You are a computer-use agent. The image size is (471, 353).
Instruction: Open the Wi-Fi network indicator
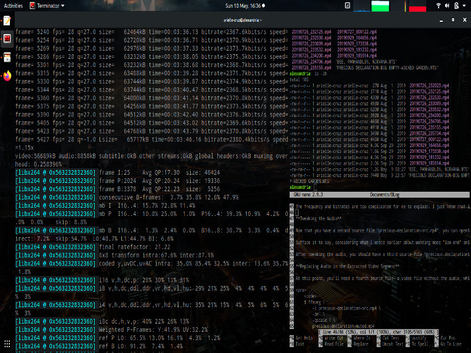[x=438, y=6]
